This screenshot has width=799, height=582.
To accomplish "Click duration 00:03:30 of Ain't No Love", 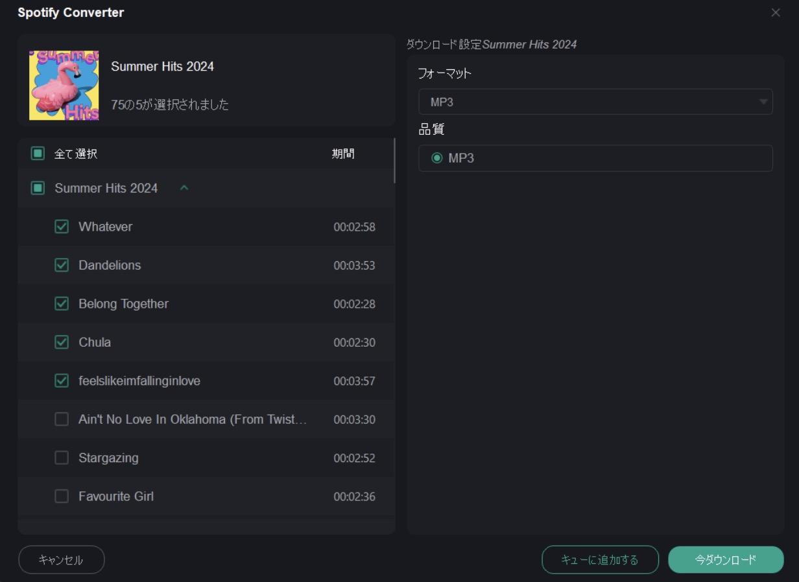I will 354,420.
